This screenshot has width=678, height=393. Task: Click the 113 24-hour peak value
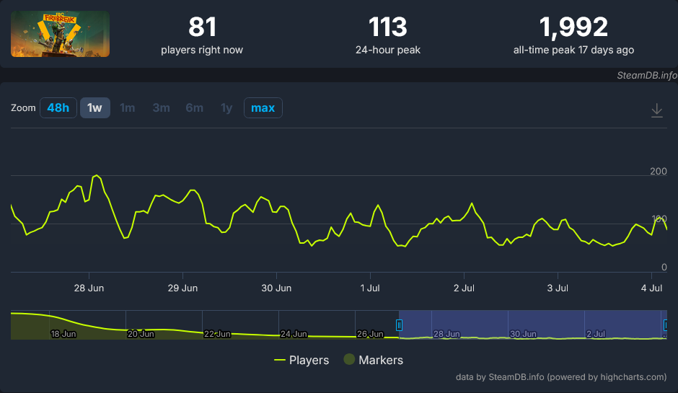coord(388,27)
